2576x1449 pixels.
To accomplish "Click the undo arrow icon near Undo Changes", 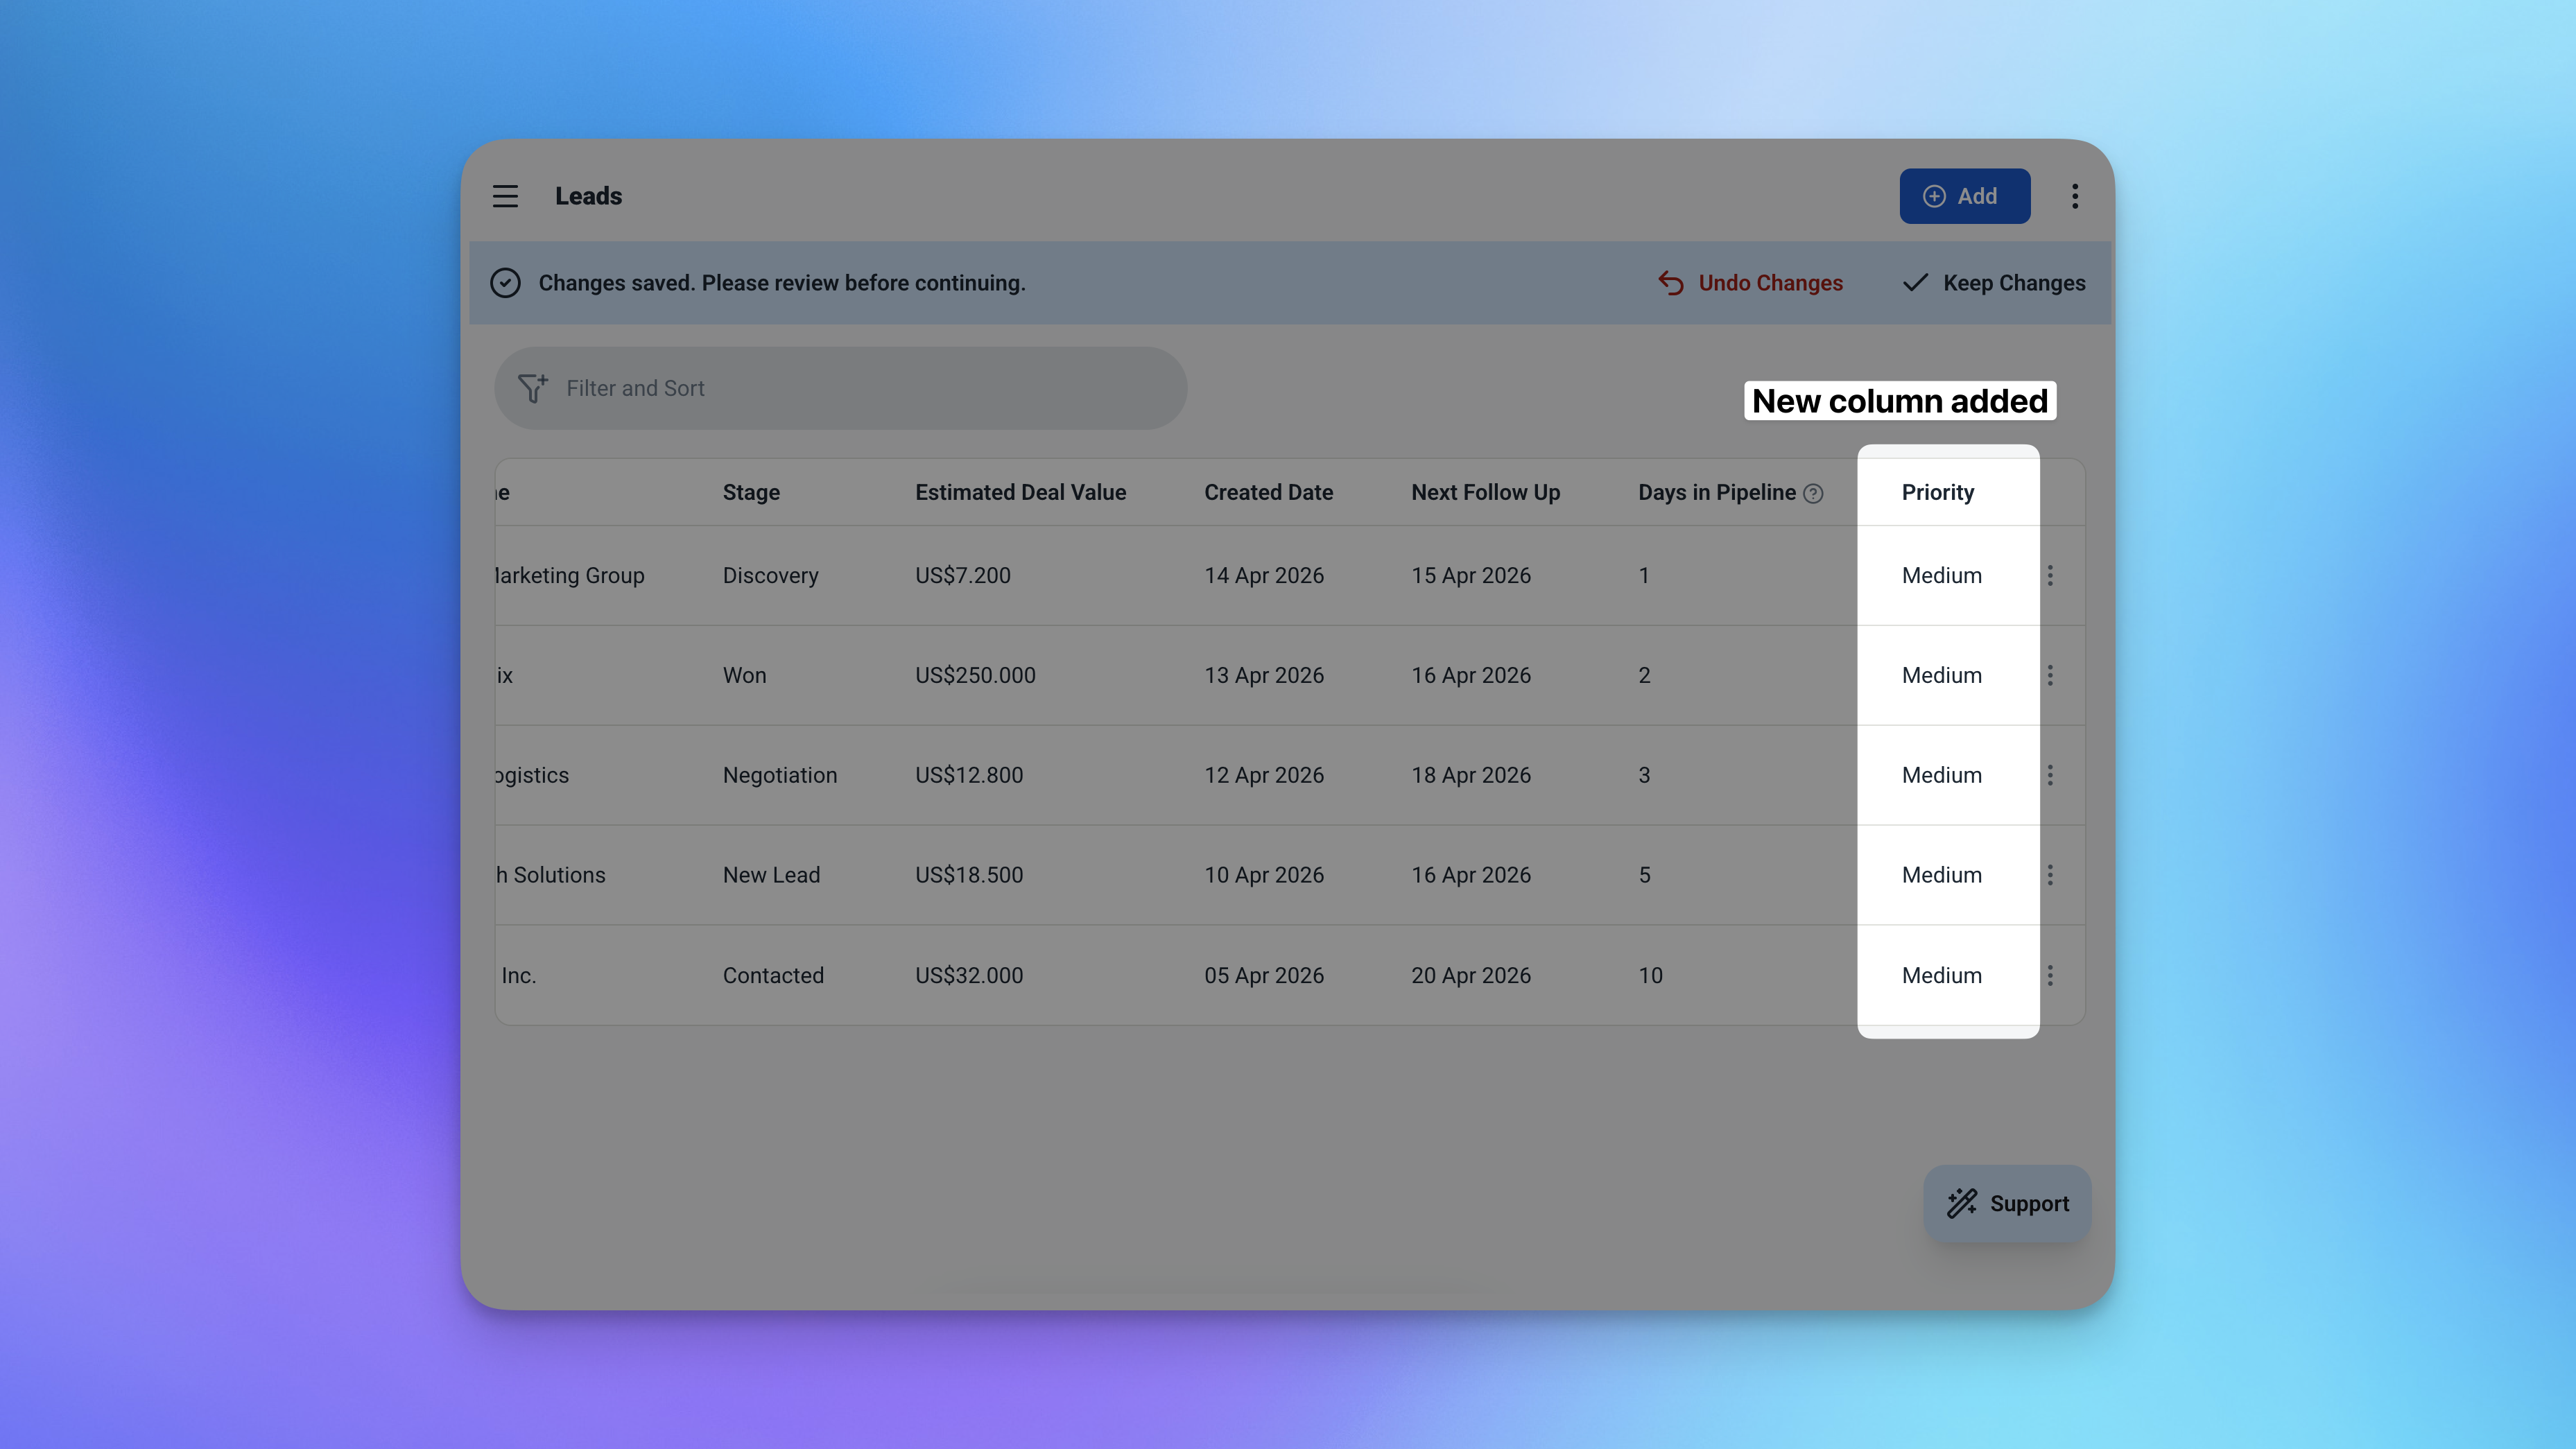I will [x=1671, y=283].
